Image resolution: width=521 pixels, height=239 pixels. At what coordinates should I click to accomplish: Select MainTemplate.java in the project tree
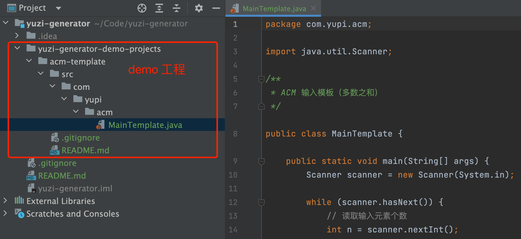145,125
